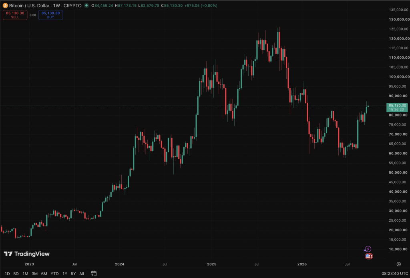Click the 2024 time axis label
The width and height of the screenshot is (410, 278).
(120, 264)
